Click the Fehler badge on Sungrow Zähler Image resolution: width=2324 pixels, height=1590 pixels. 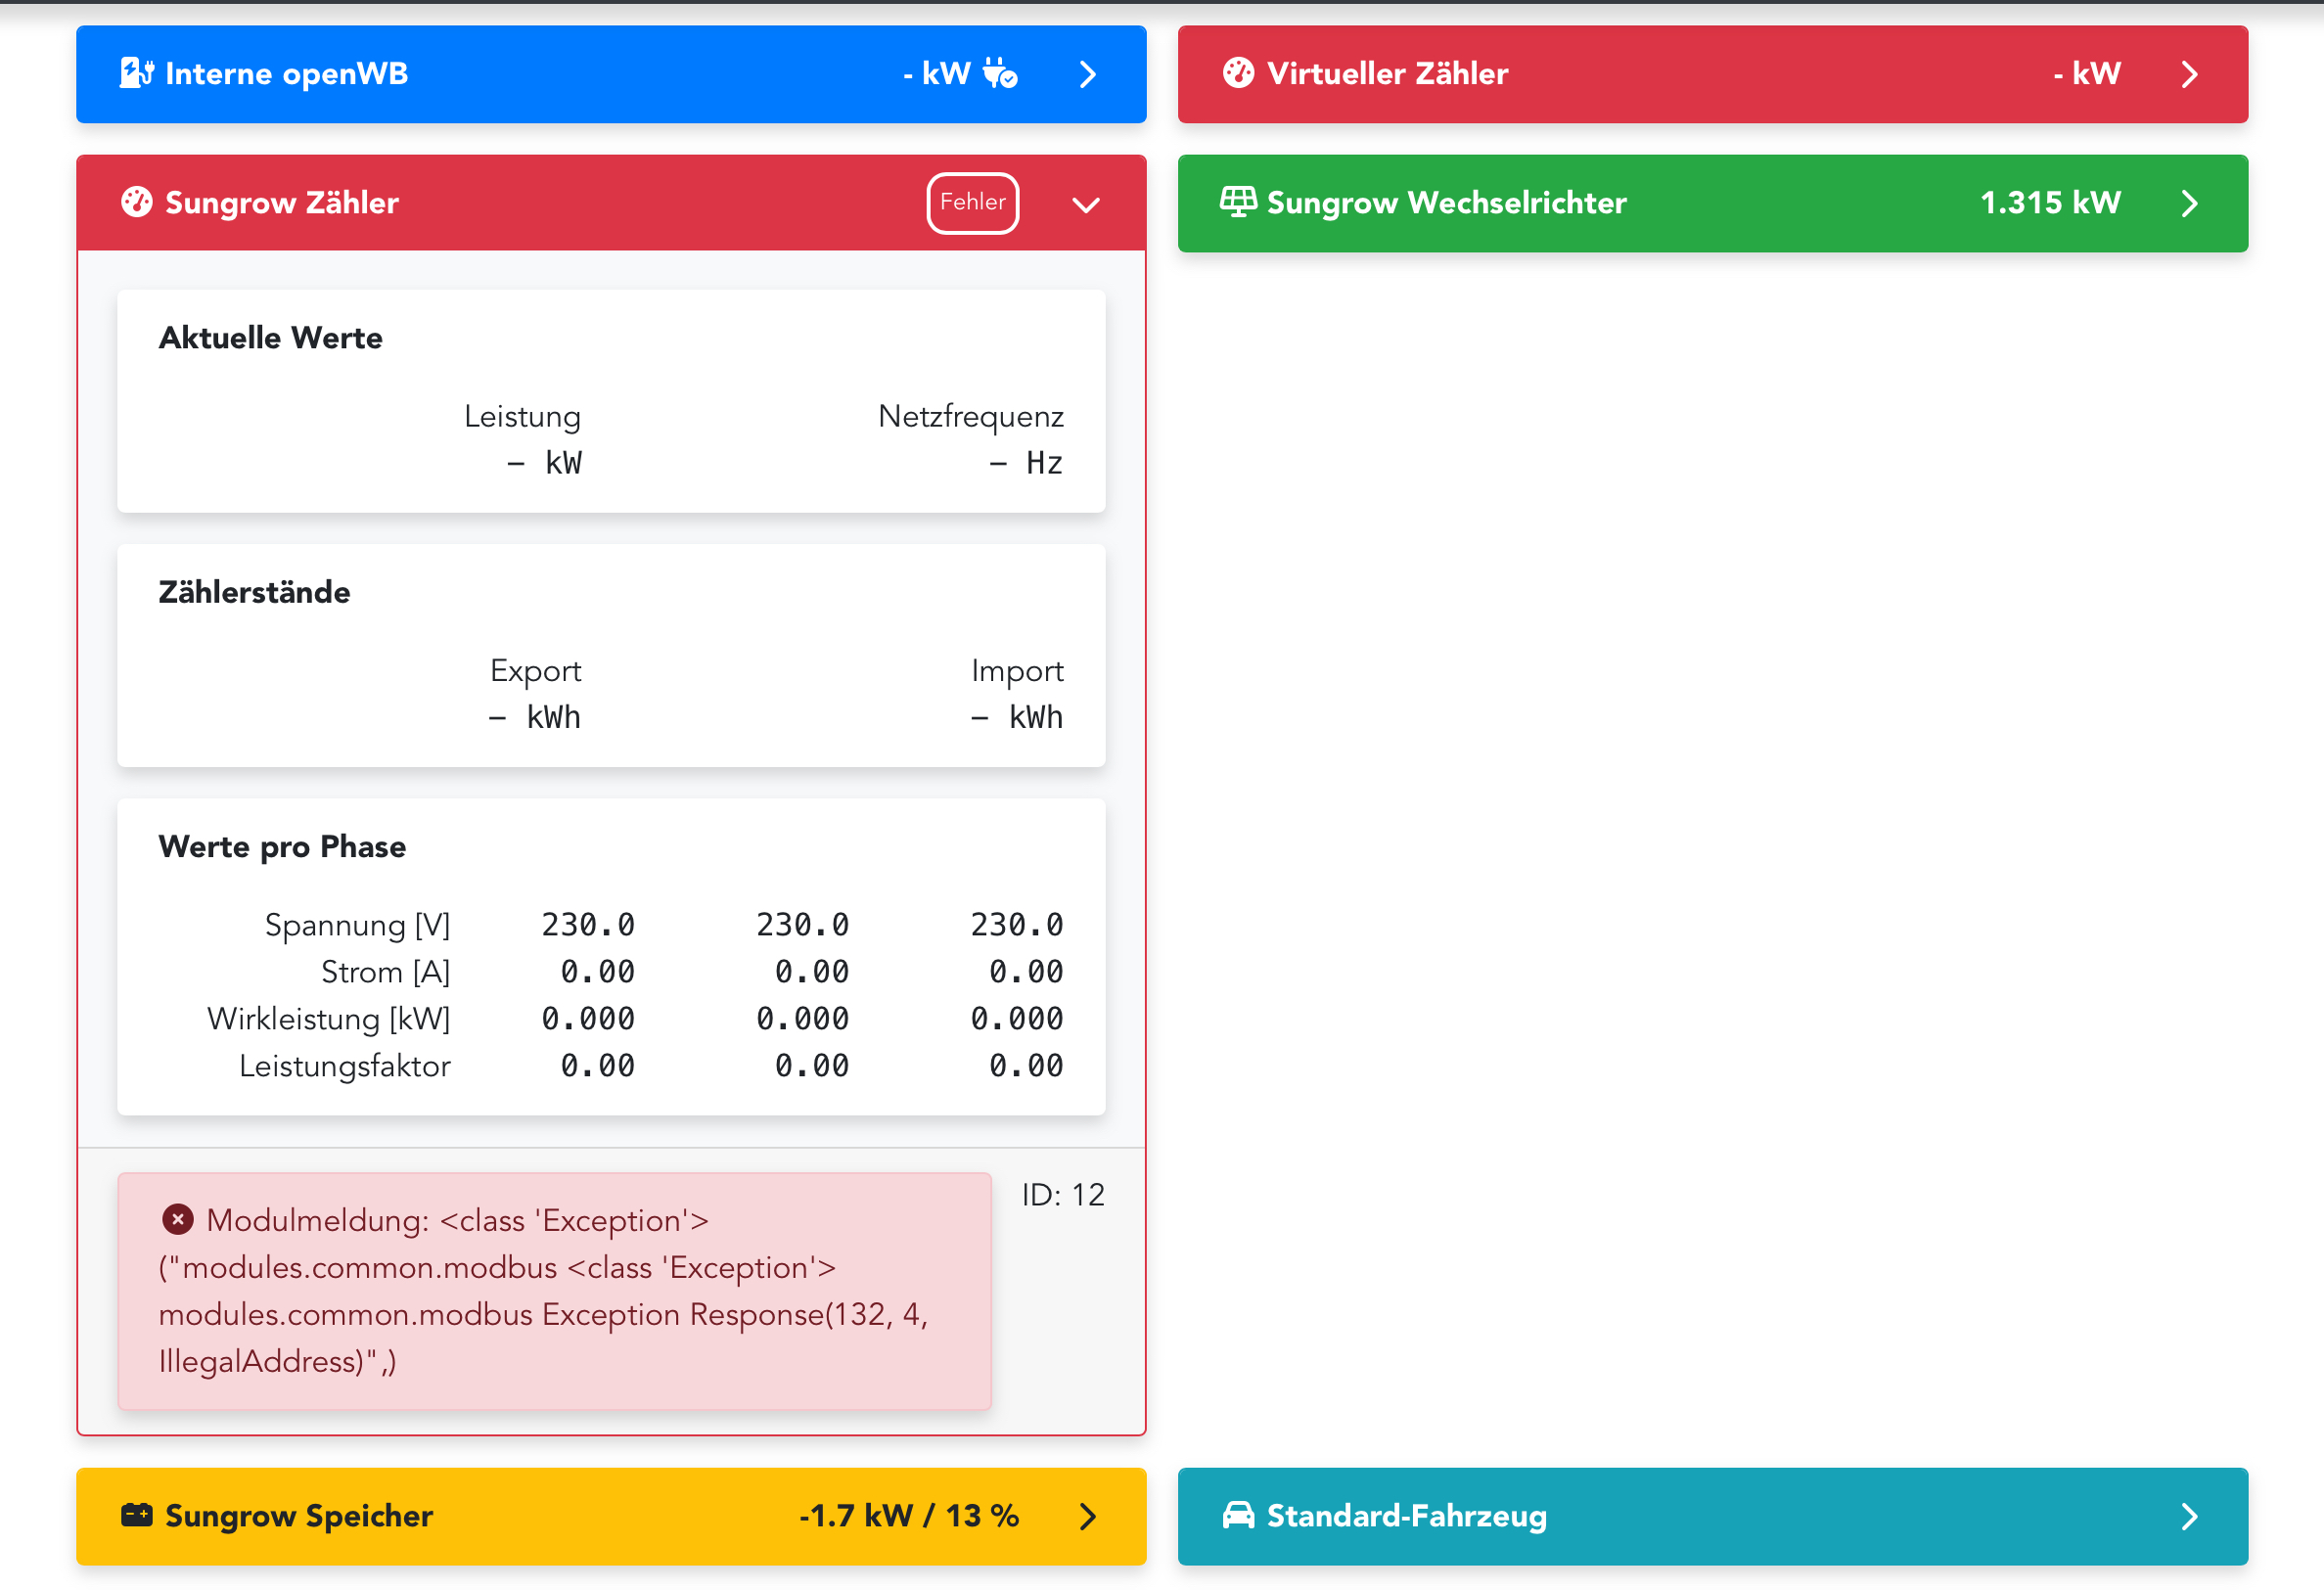point(972,202)
